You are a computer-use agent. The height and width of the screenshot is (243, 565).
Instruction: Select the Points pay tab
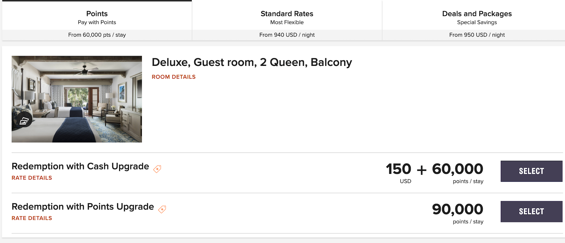(x=97, y=14)
